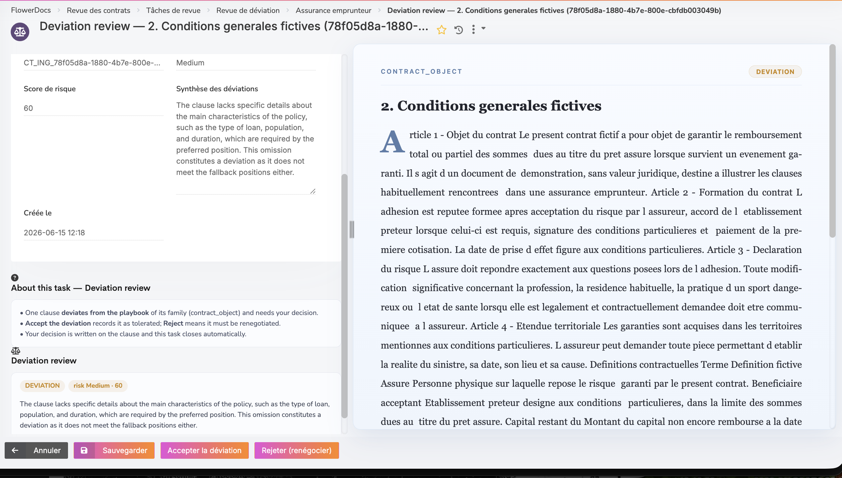Image resolution: width=842 pixels, height=478 pixels.
Task: Click the page title Deviation review
Action: (x=234, y=26)
